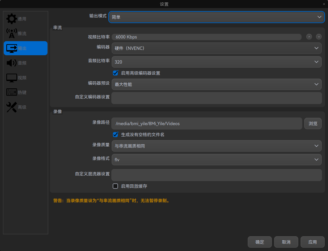Switch to the 通用 settings tab label

point(22,19)
